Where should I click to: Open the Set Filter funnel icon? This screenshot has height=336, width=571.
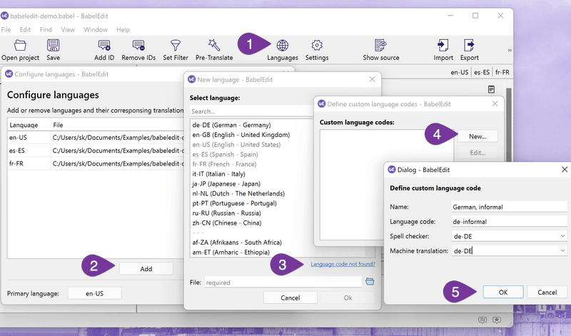click(176, 46)
